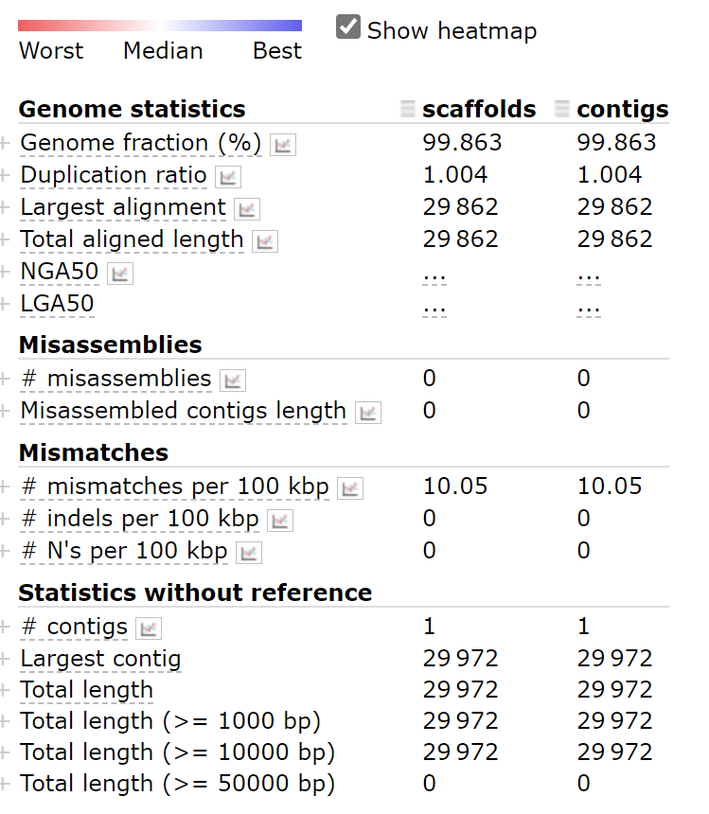Click the LGA50 metric label
Viewport: 709px width, 814px height.
57,304
